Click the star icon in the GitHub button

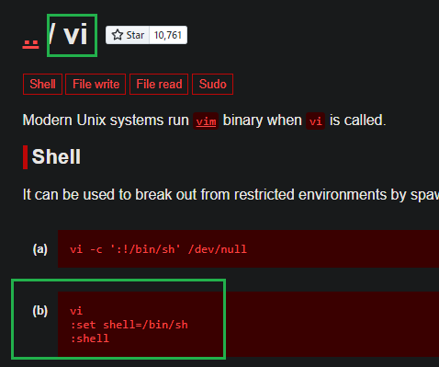(x=118, y=35)
